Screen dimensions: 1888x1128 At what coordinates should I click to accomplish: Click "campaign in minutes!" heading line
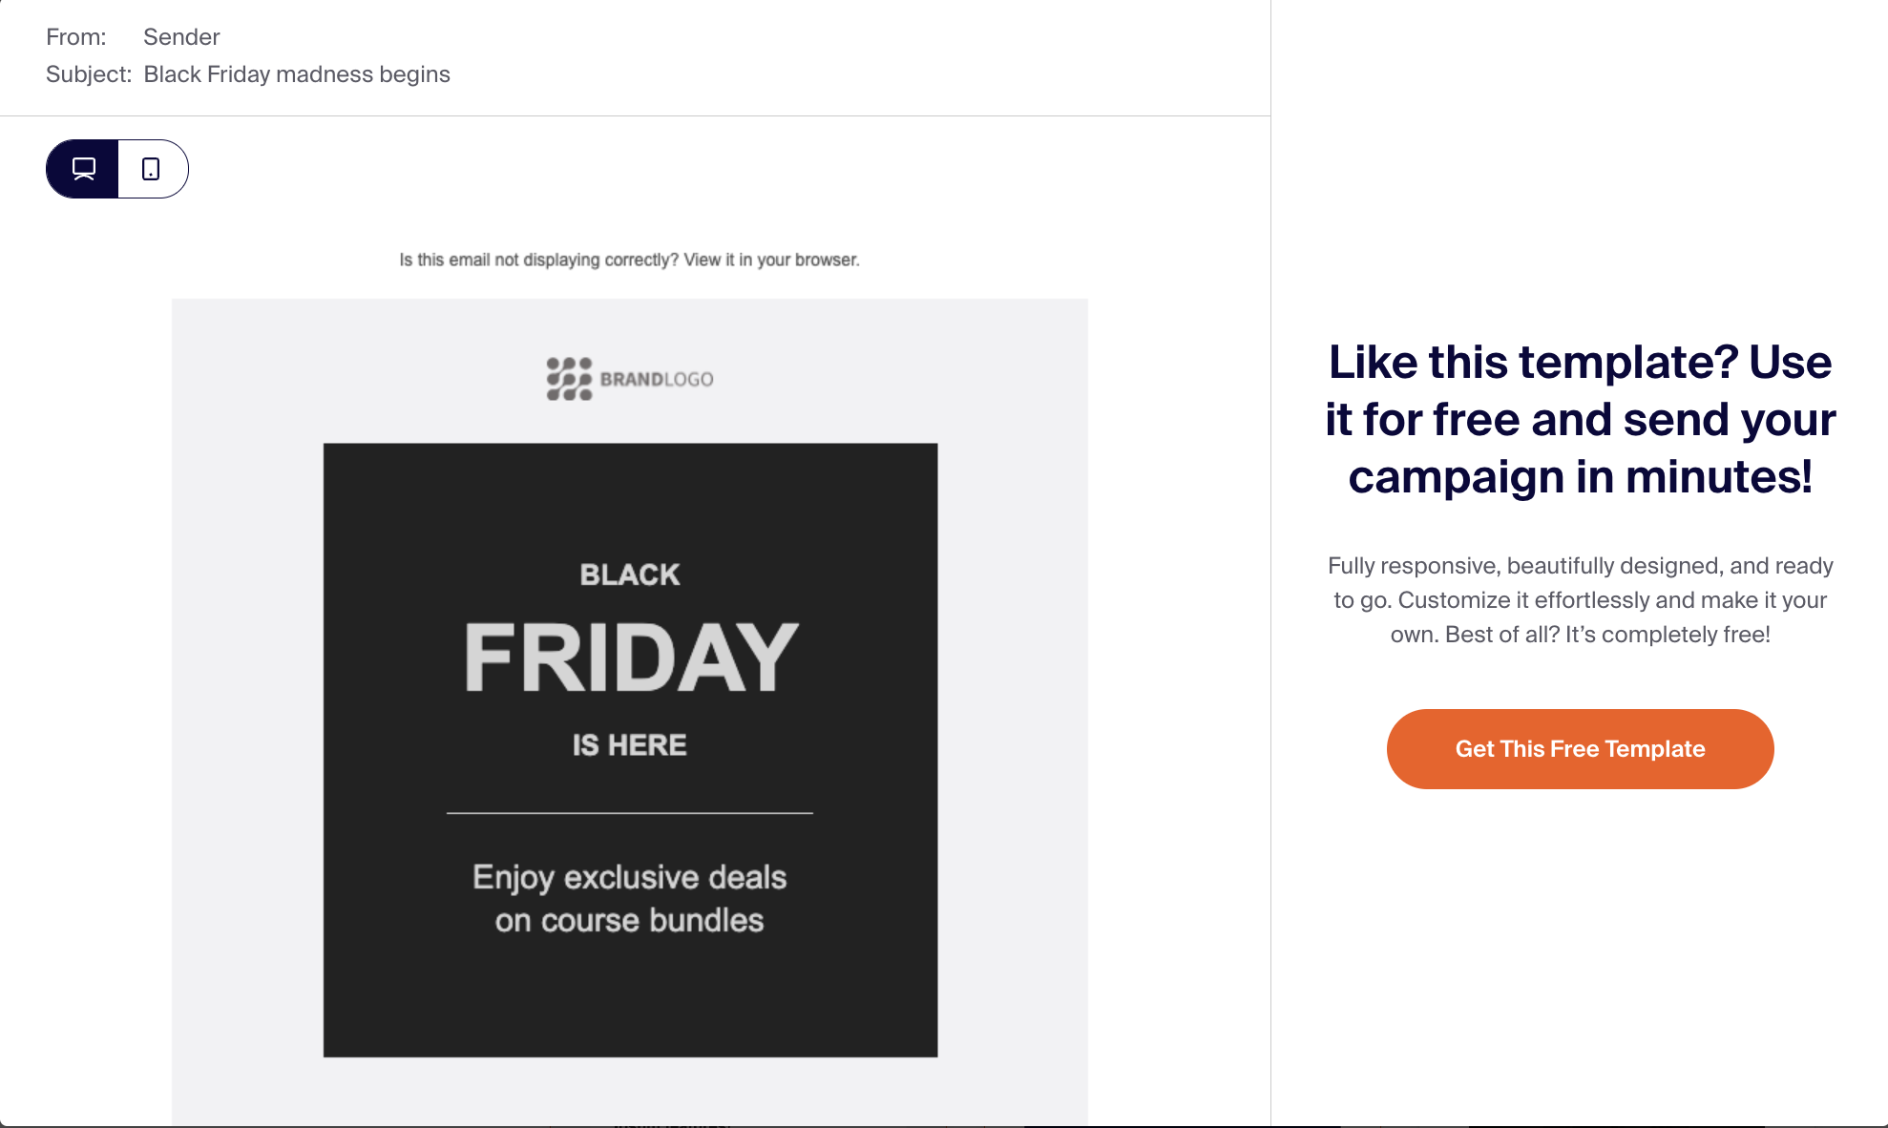[1580, 477]
